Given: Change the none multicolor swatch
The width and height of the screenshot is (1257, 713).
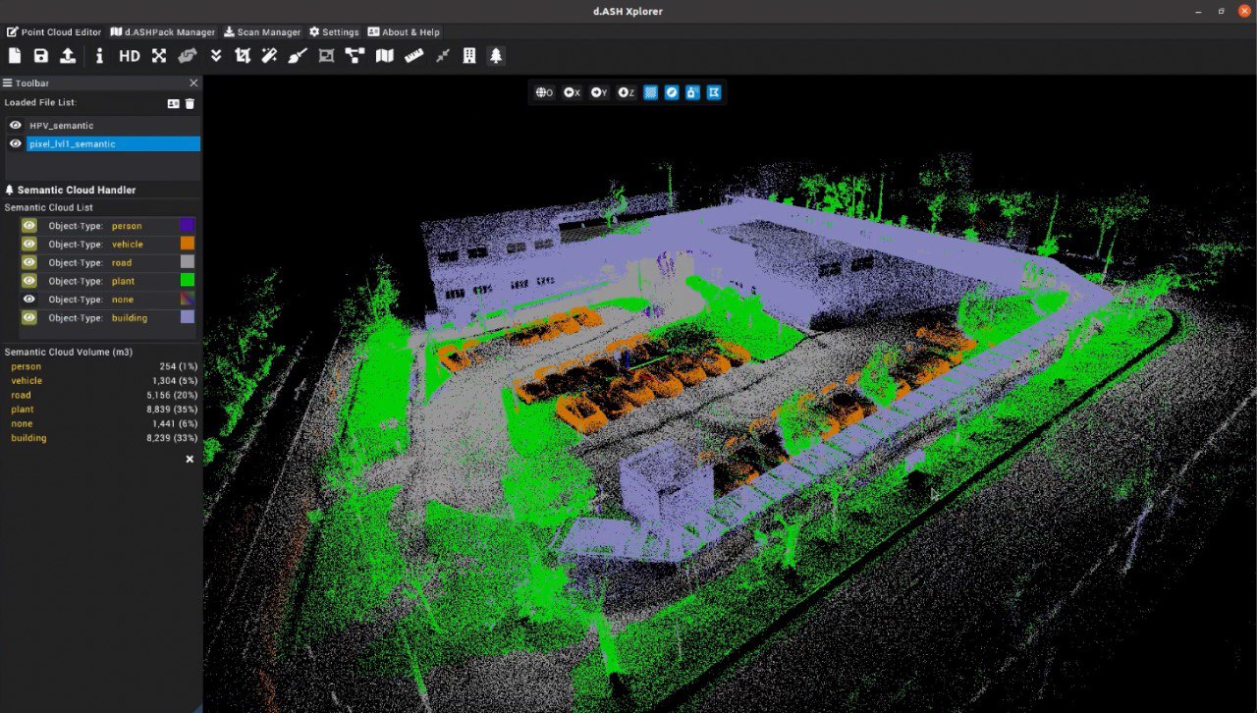Looking at the screenshot, I should point(187,300).
